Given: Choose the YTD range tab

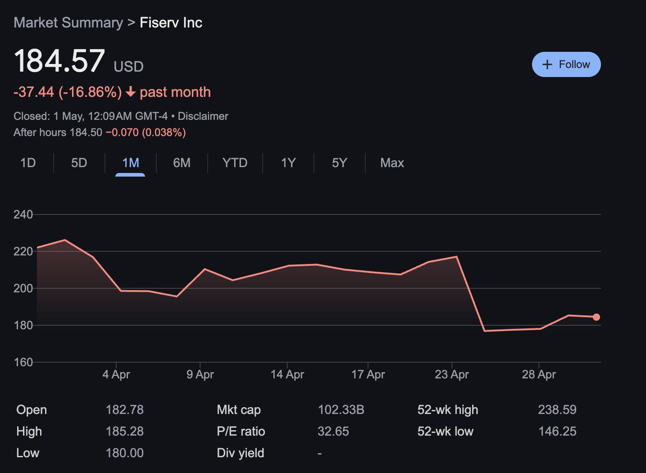Looking at the screenshot, I should point(235,163).
